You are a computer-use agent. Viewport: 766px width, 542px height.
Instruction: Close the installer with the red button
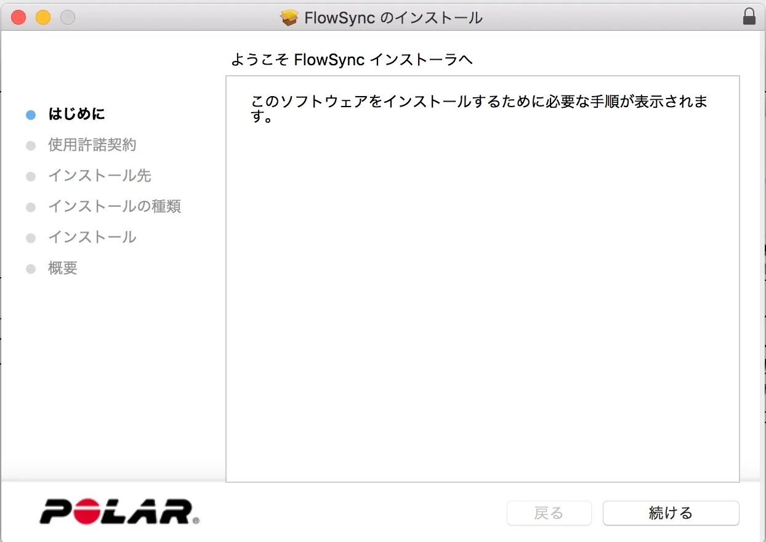click(18, 17)
